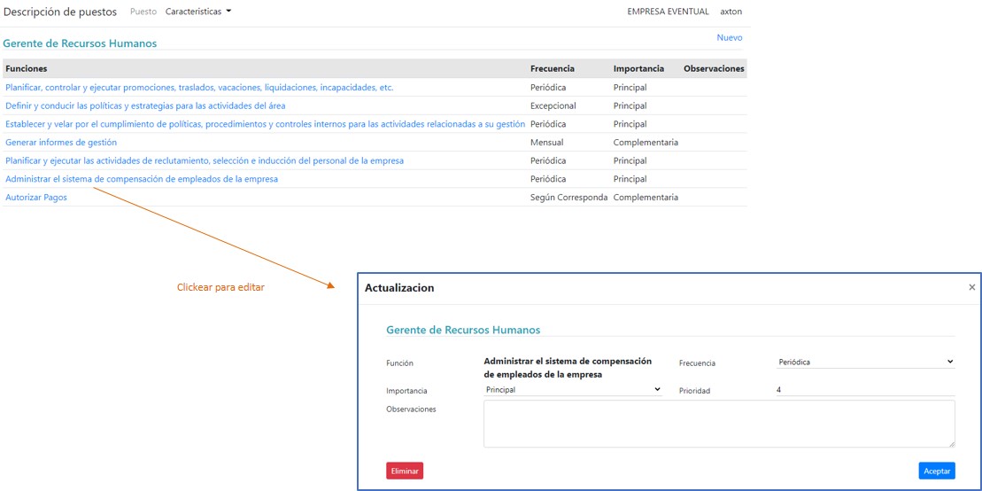
Task: Expand the Frecuencia dropdown showing Periódica
Action: coord(865,362)
